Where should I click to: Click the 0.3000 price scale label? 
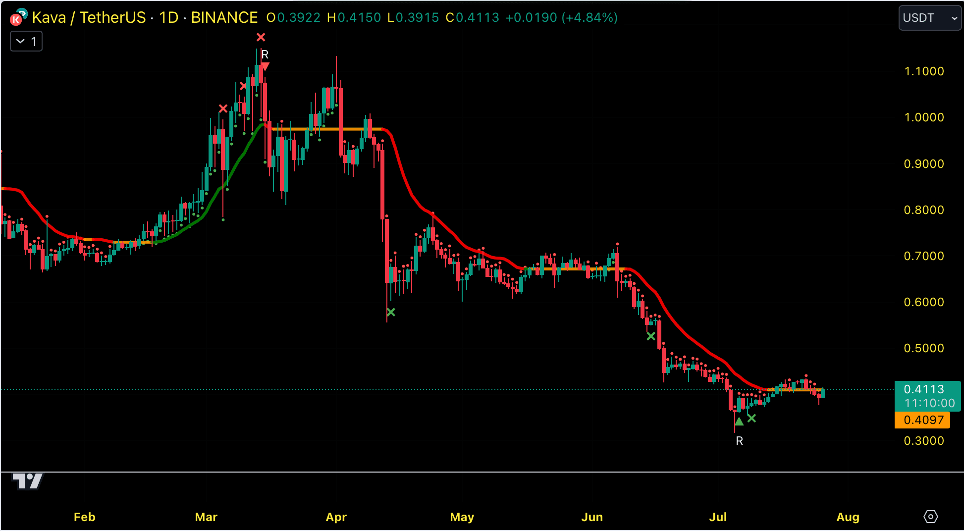pyautogui.click(x=924, y=441)
